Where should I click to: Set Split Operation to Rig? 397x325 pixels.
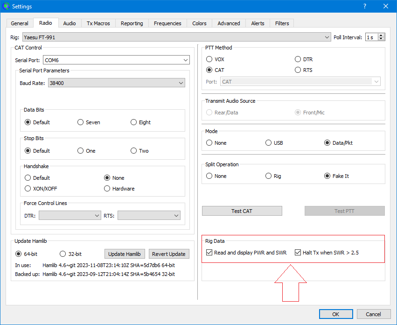pyautogui.click(x=268, y=176)
